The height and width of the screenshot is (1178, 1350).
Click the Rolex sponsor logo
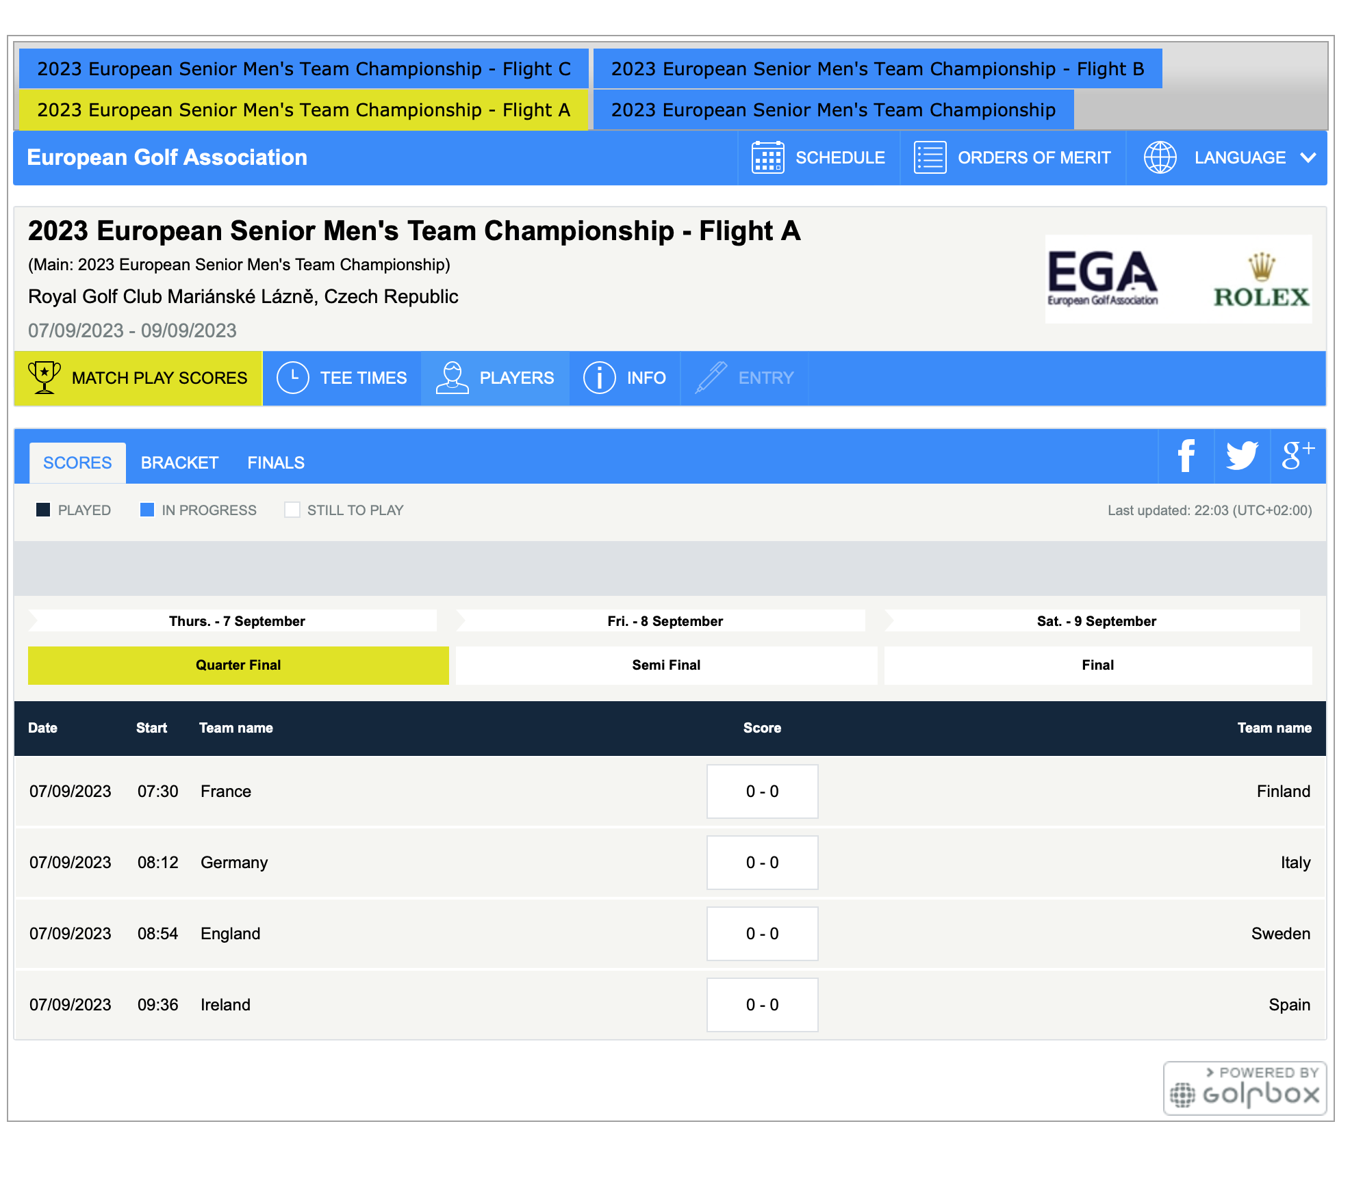[x=1261, y=280]
